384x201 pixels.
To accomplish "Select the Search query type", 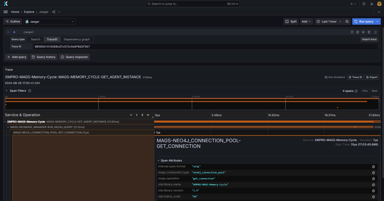I will coord(35,39).
